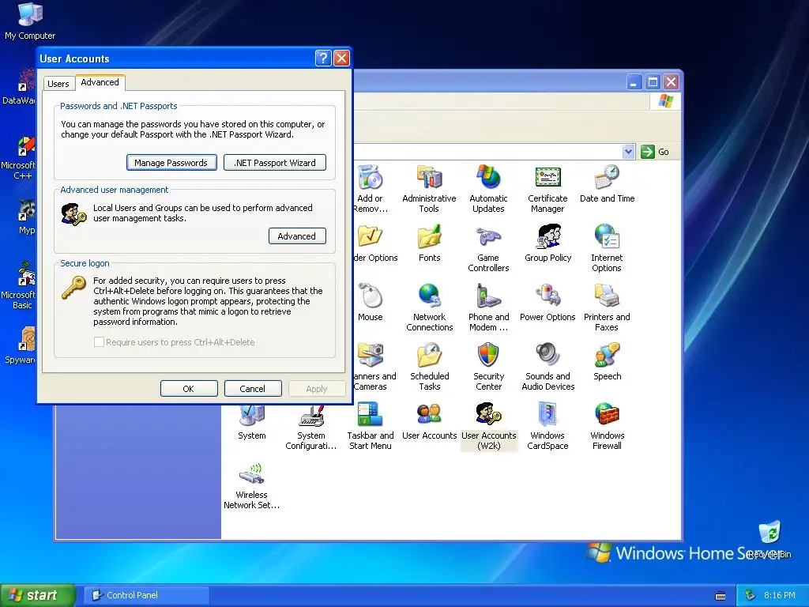Open Certificate Manager icon
Image resolution: width=809 pixels, height=607 pixels.
547,189
